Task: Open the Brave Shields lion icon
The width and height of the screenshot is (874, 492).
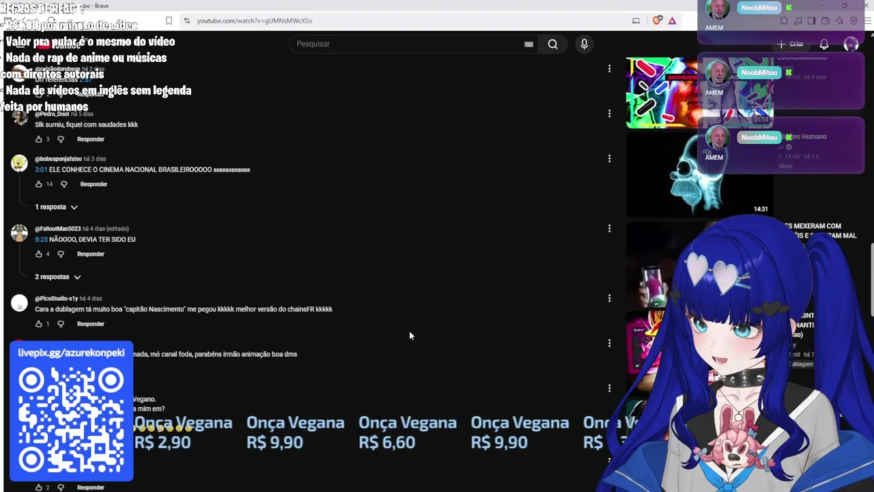Action: point(657,20)
